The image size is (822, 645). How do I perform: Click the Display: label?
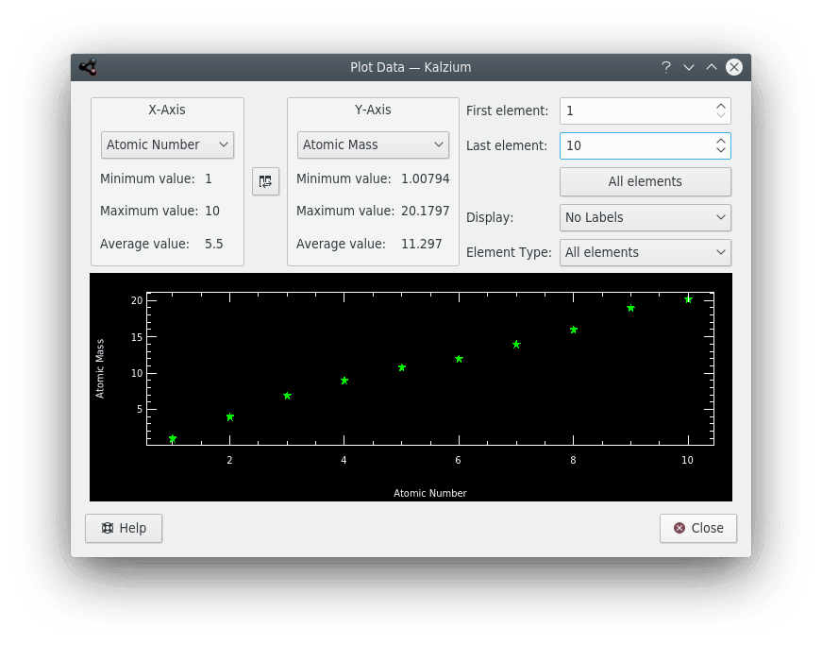pyautogui.click(x=490, y=217)
